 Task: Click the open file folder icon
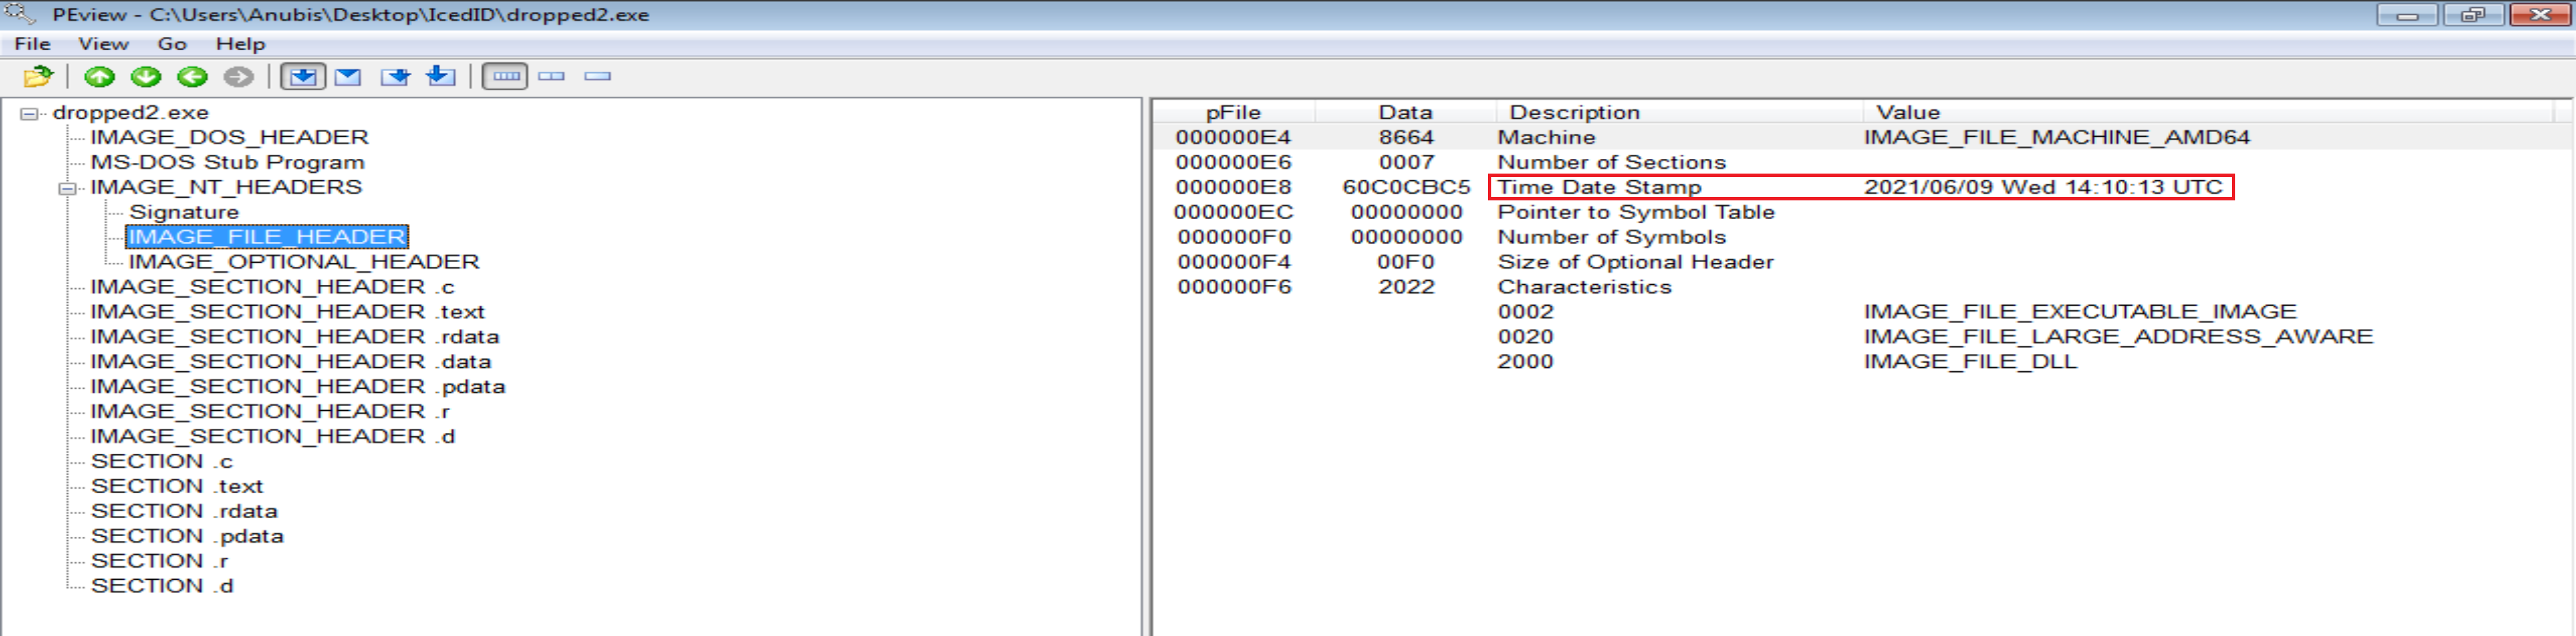(38, 77)
